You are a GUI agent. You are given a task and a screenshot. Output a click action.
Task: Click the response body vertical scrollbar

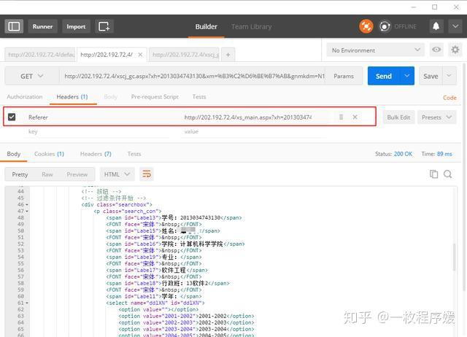click(x=454, y=257)
